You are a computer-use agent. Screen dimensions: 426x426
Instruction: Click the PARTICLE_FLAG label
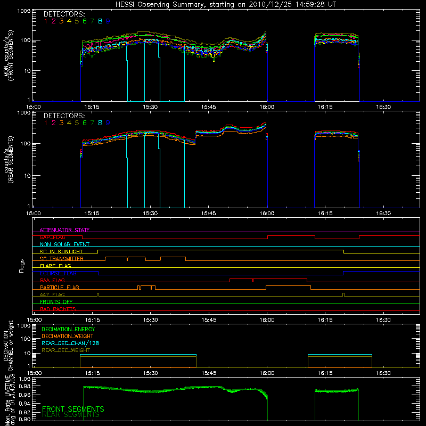pyautogui.click(x=60, y=288)
